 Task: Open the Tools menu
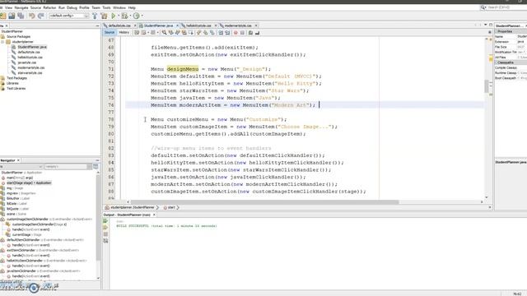coord(106,7)
